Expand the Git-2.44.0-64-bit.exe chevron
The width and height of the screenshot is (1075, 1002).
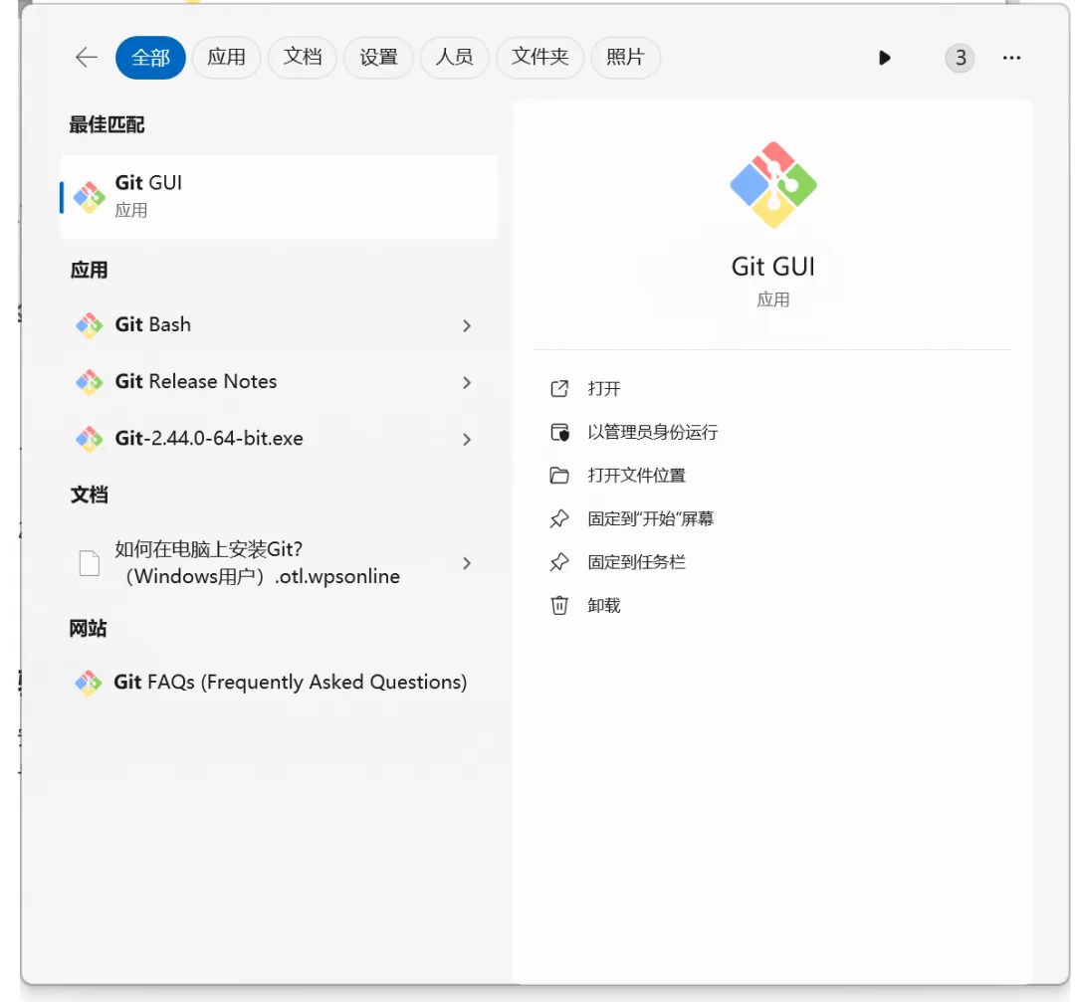tap(467, 439)
